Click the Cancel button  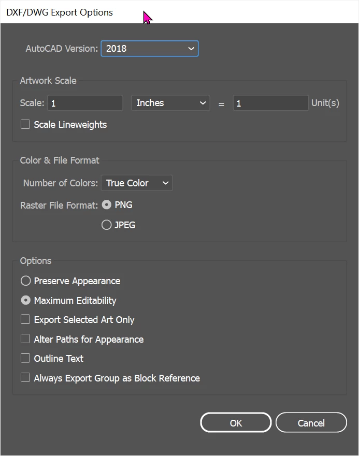coord(311,423)
